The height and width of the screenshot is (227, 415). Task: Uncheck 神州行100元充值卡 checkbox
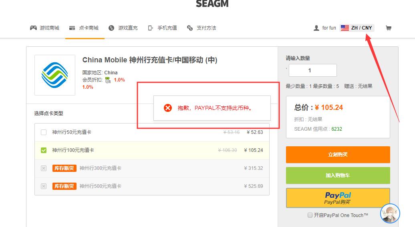click(44, 150)
